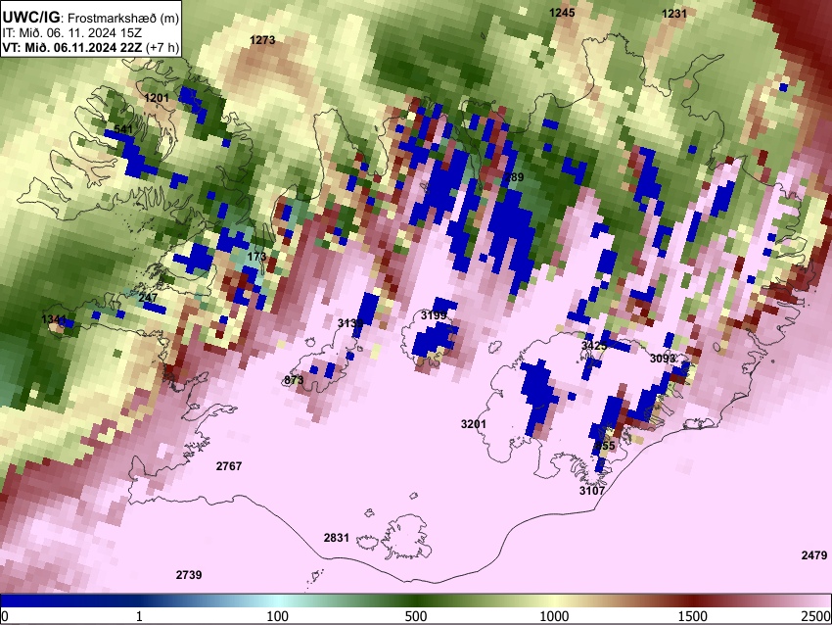832x625 pixels.
Task: Click the map value 2739
Action: click(x=189, y=575)
